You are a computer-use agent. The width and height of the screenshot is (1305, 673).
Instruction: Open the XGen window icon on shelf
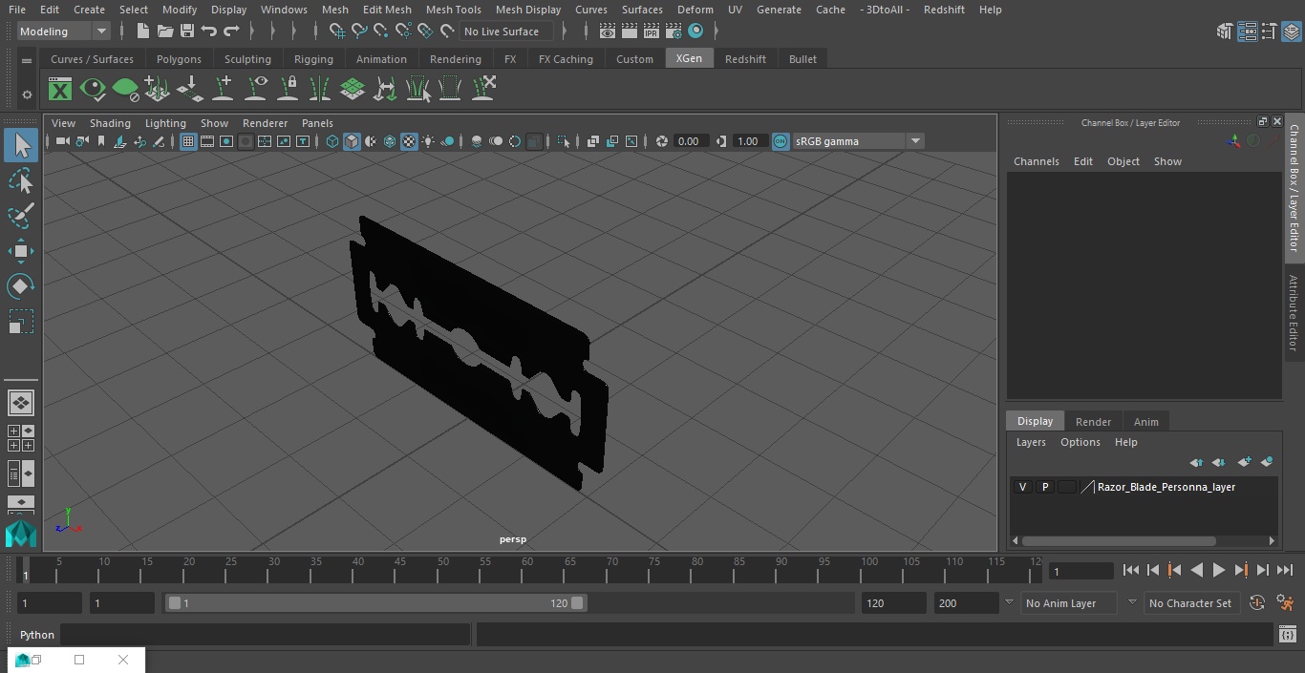[60, 90]
